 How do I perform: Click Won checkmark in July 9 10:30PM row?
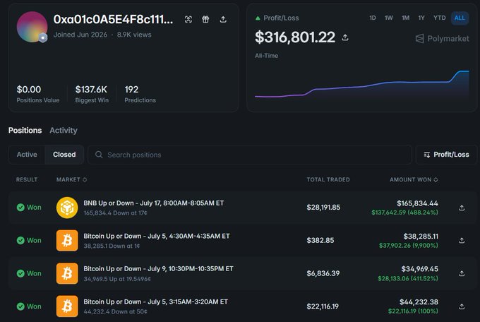[20, 273]
